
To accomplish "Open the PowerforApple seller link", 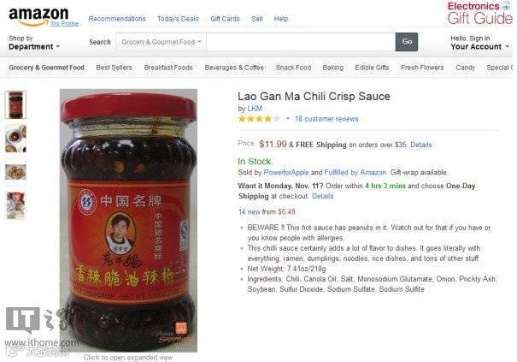I will (x=286, y=172).
